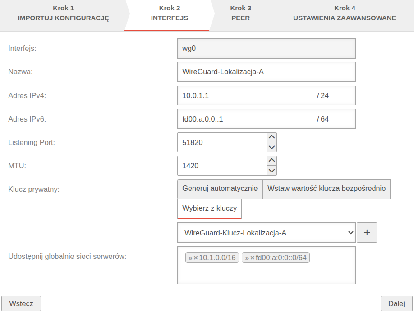Open Krok 4 Ustawienia zaawansowane step
The width and height of the screenshot is (414, 312).
point(345,13)
